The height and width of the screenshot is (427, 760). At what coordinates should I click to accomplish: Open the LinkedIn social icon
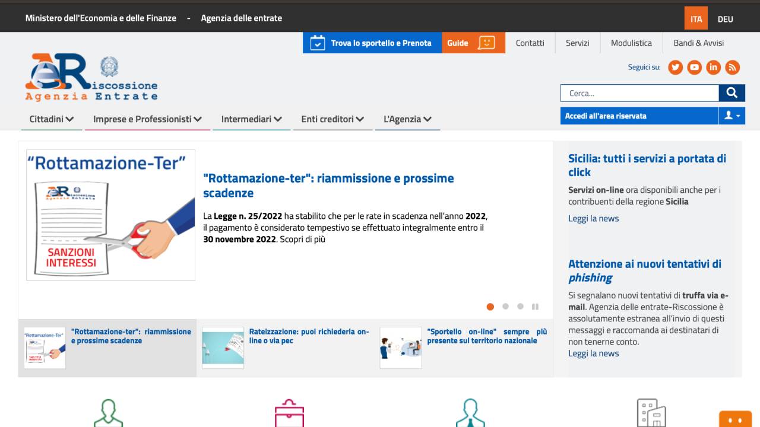pos(713,67)
